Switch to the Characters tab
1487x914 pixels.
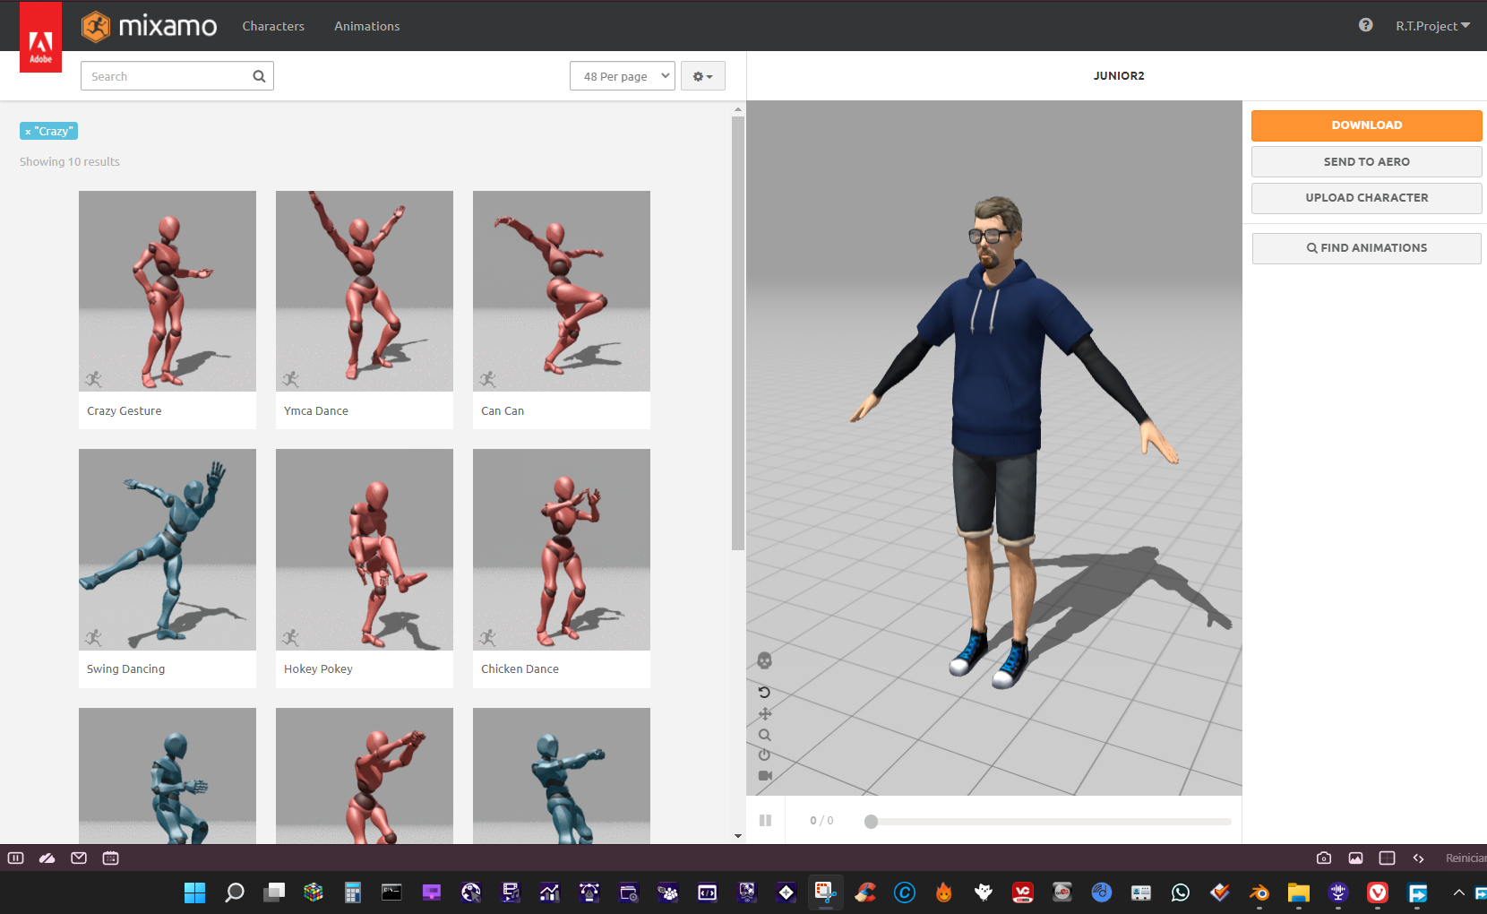point(273,26)
